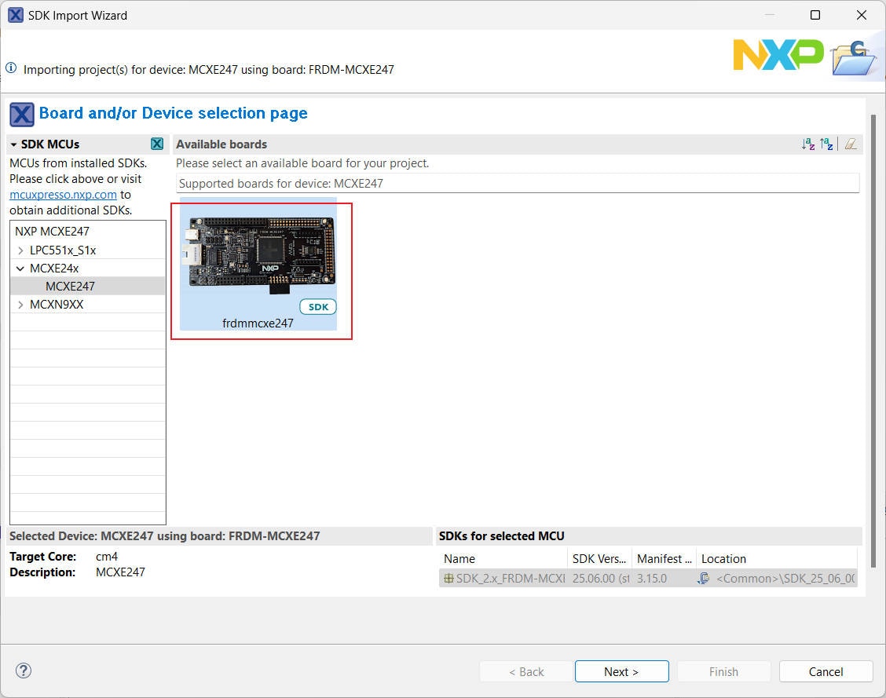Click the Name column header
Screen dimensions: 886x698
point(503,559)
